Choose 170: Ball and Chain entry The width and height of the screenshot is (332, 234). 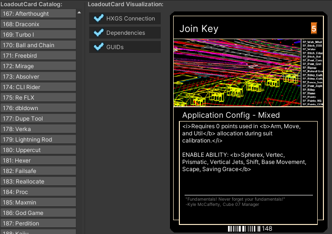pyautogui.click(x=38, y=45)
